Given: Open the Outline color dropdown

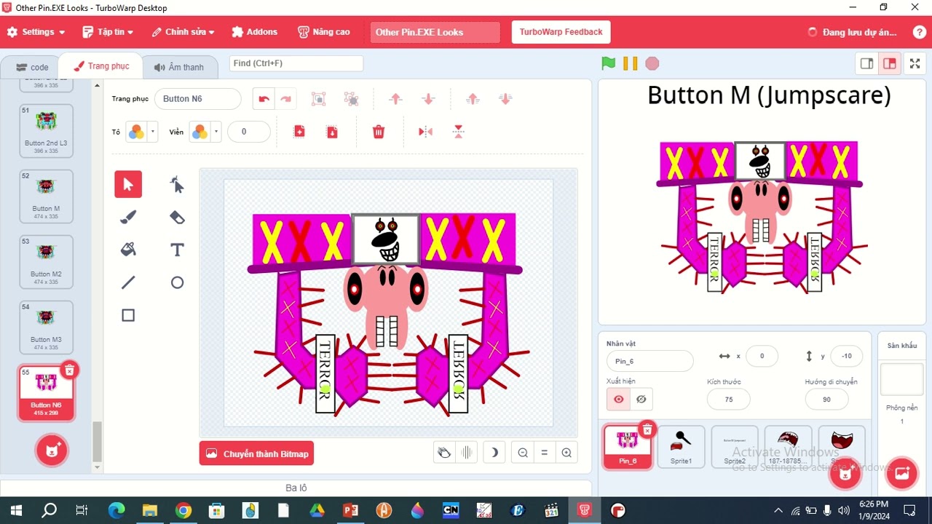Looking at the screenshot, I should (205, 132).
